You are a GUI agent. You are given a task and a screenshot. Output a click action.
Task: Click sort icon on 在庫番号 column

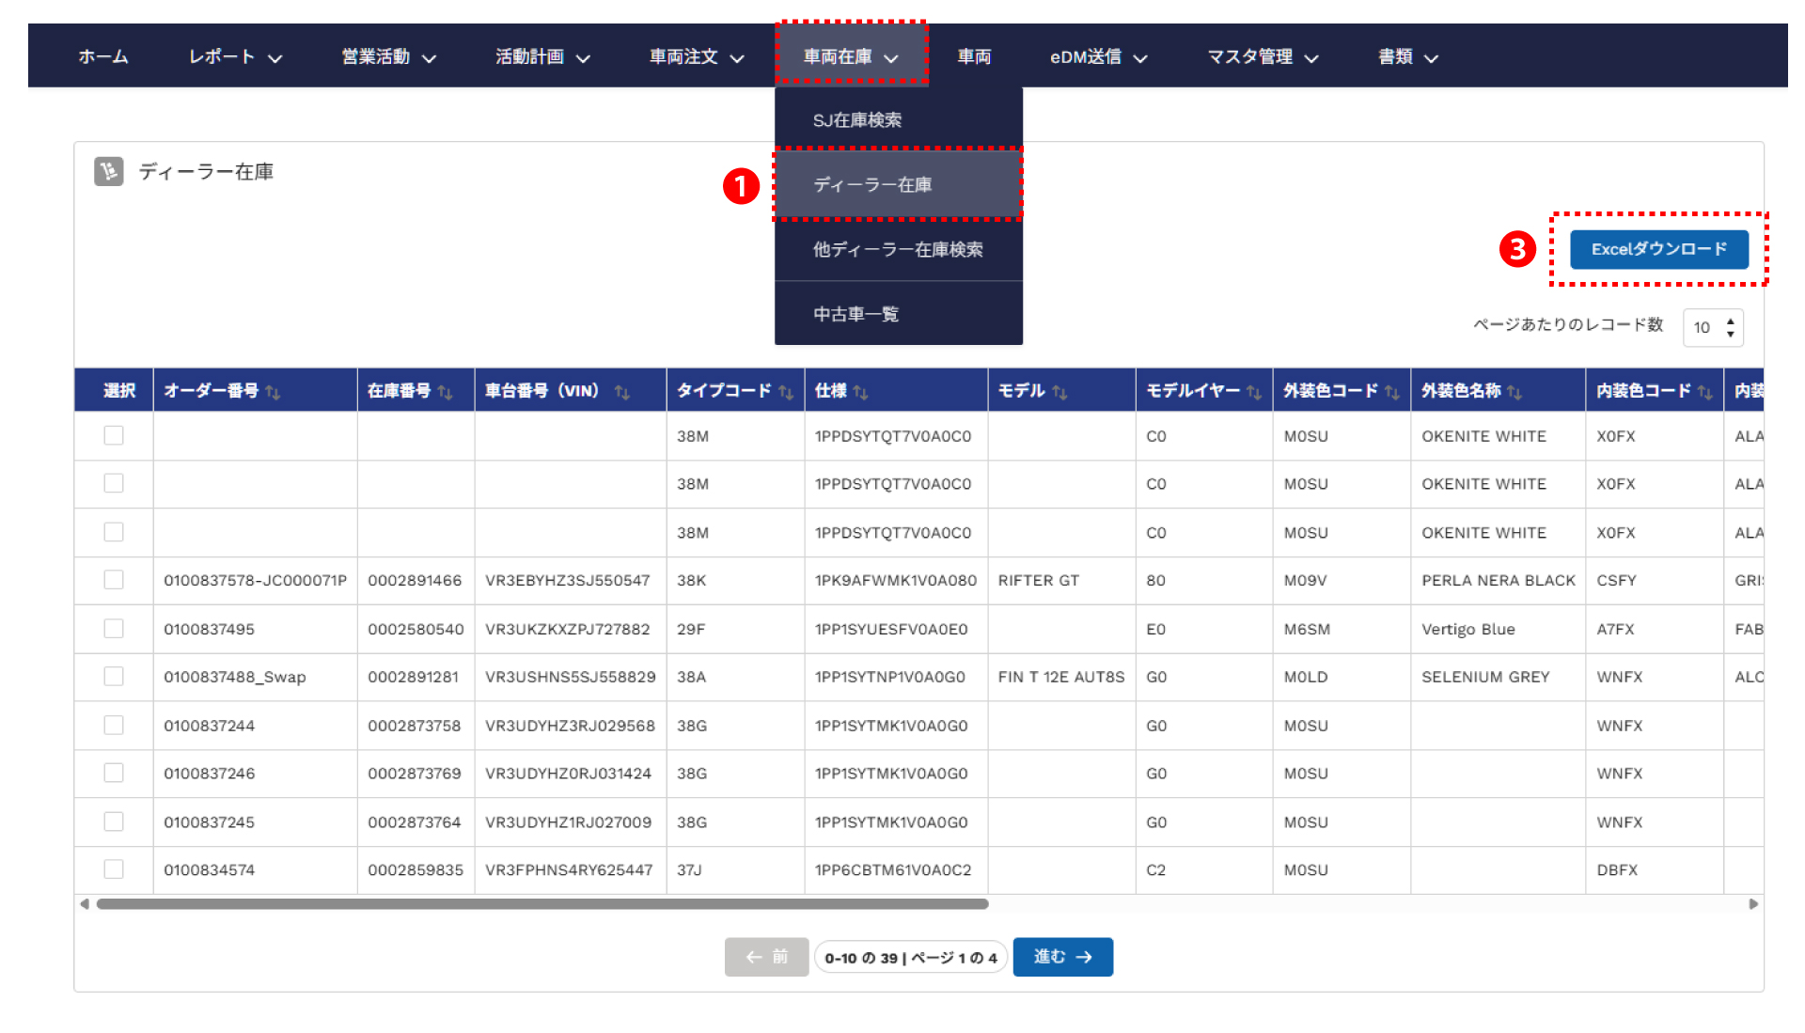point(446,392)
